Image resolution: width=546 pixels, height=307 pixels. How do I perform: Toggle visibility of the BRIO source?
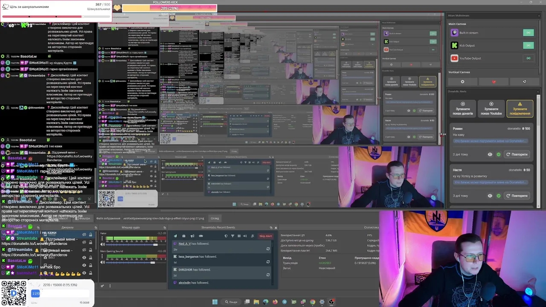pos(84,258)
